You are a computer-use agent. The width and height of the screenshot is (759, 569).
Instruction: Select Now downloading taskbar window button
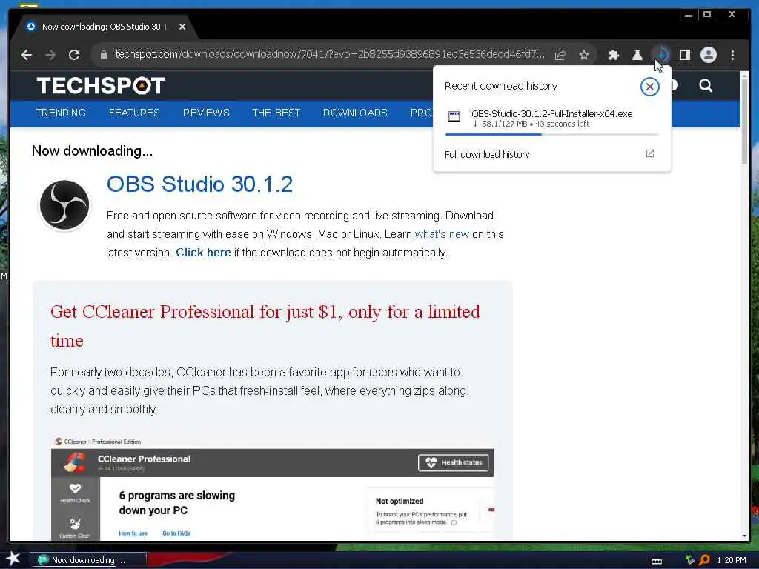pos(88,560)
